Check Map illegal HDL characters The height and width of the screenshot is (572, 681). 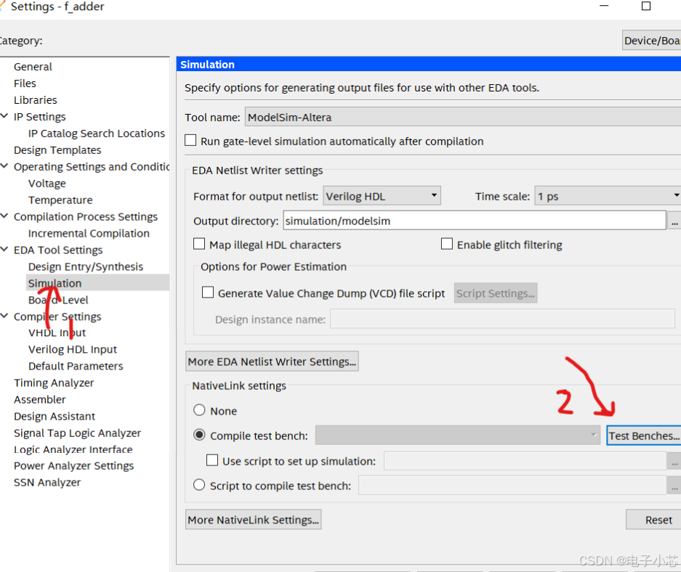point(200,245)
